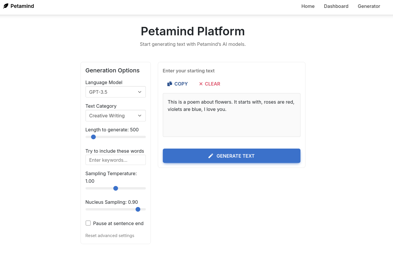Switch to the Generator nav item

[x=369, y=6]
